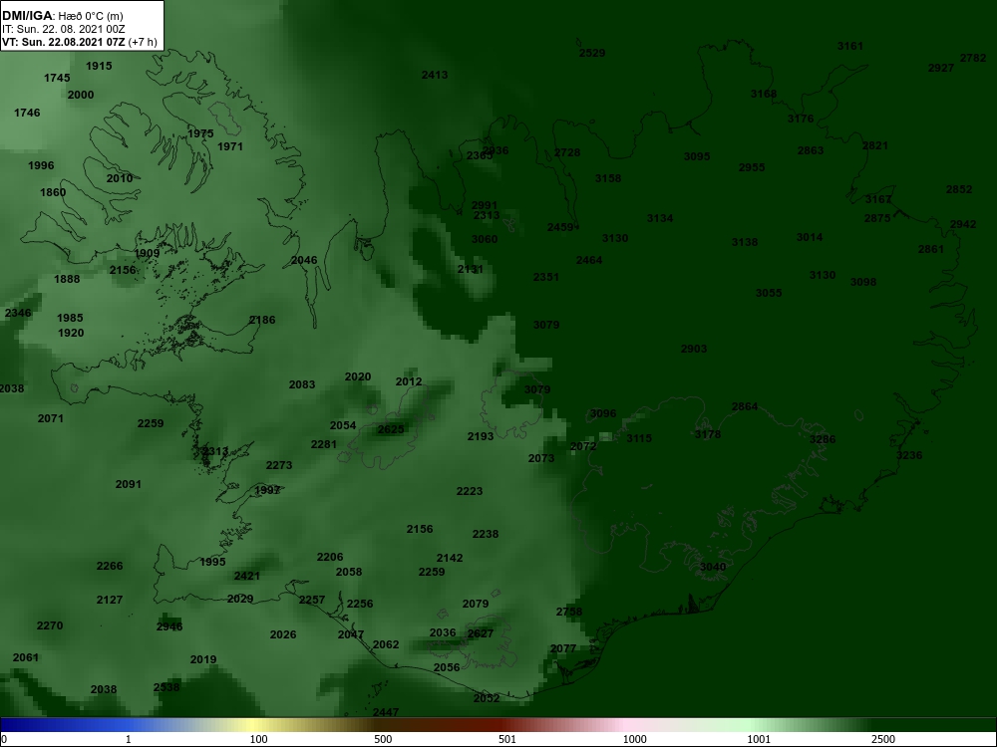
Task: Select the map value 2946
Action: pyautogui.click(x=169, y=627)
